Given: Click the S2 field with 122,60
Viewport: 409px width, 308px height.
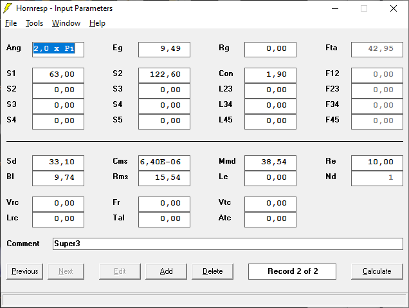Looking at the screenshot, I should [x=165, y=75].
